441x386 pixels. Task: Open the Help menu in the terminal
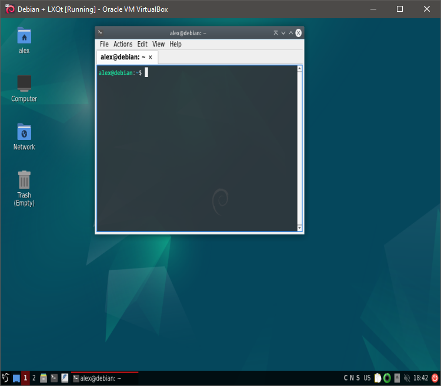175,44
